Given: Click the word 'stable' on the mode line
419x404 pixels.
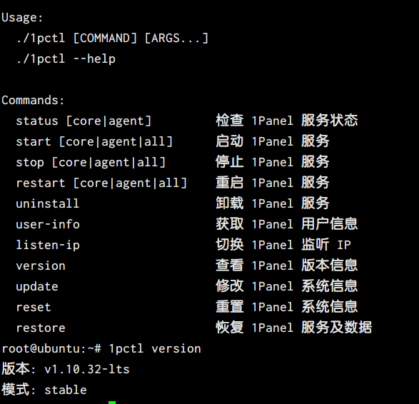Looking at the screenshot, I should (66, 390).
